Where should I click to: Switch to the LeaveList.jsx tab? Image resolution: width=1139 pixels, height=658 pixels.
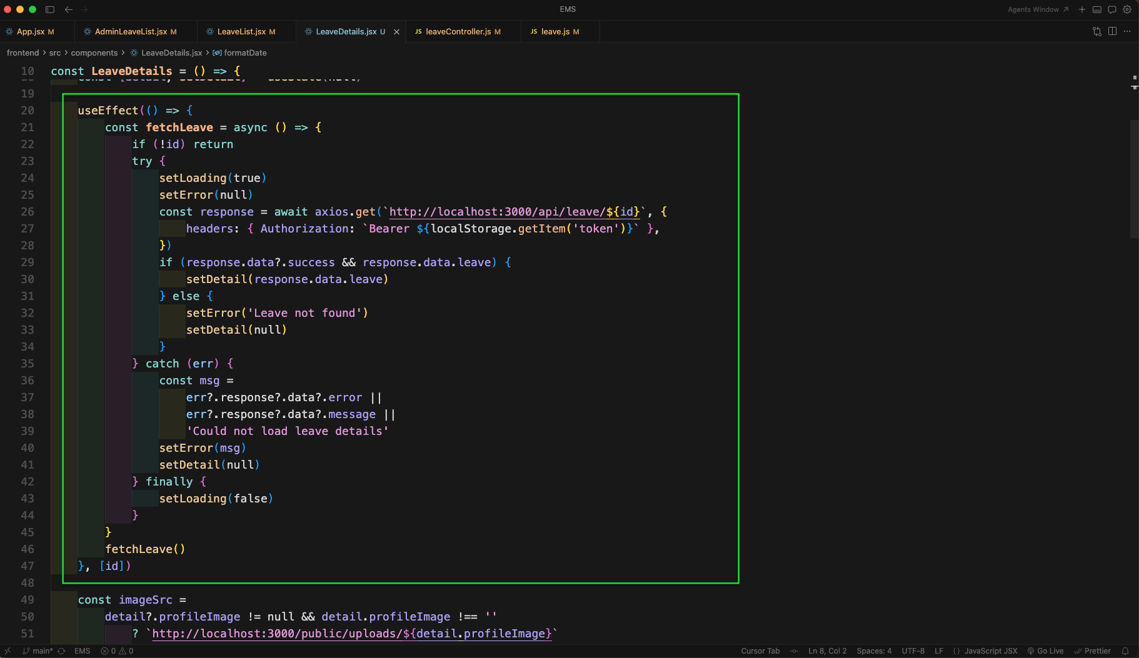pyautogui.click(x=246, y=31)
